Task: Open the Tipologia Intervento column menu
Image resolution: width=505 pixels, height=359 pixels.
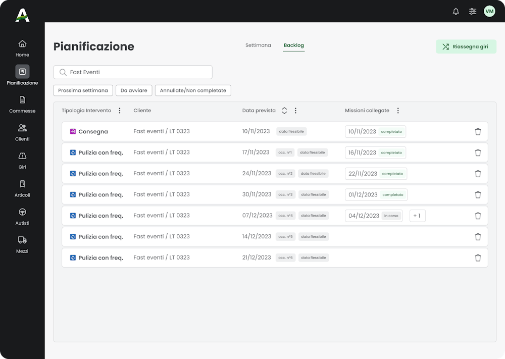Action: click(120, 110)
